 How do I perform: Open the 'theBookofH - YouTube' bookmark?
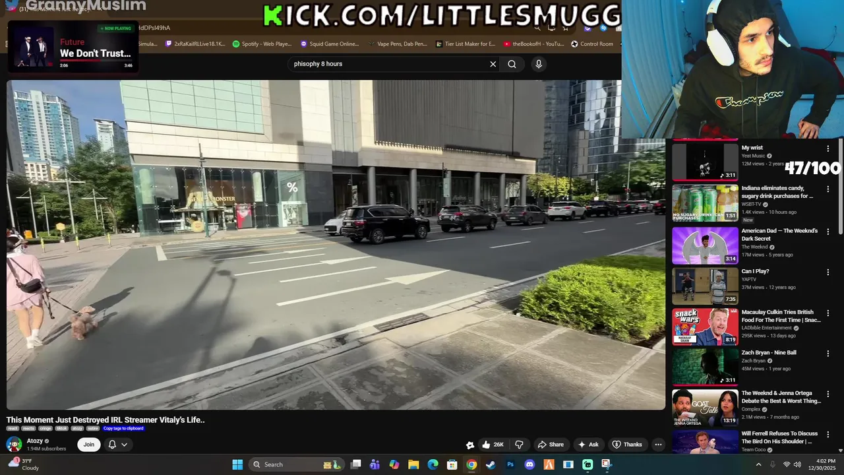(x=533, y=44)
